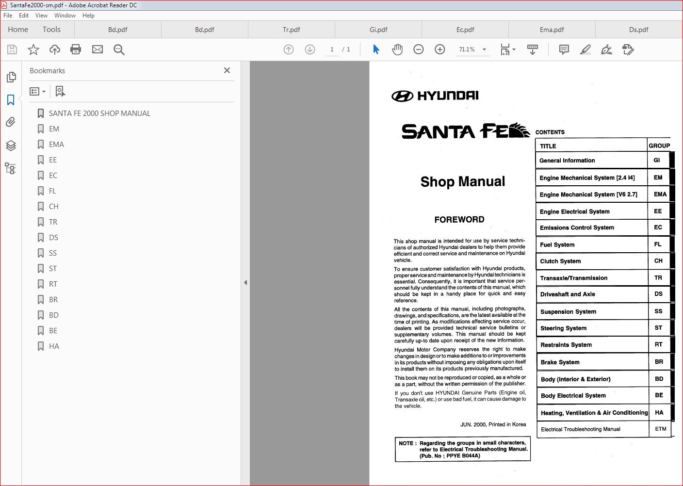
Task: Select the EMA bookmark
Action: click(x=56, y=145)
